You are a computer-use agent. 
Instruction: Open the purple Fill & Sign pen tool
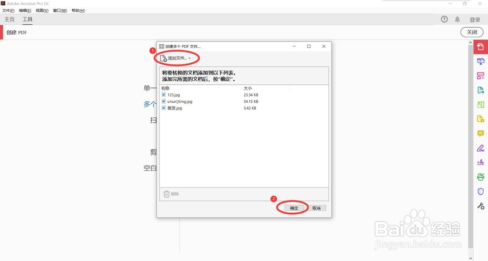481,148
